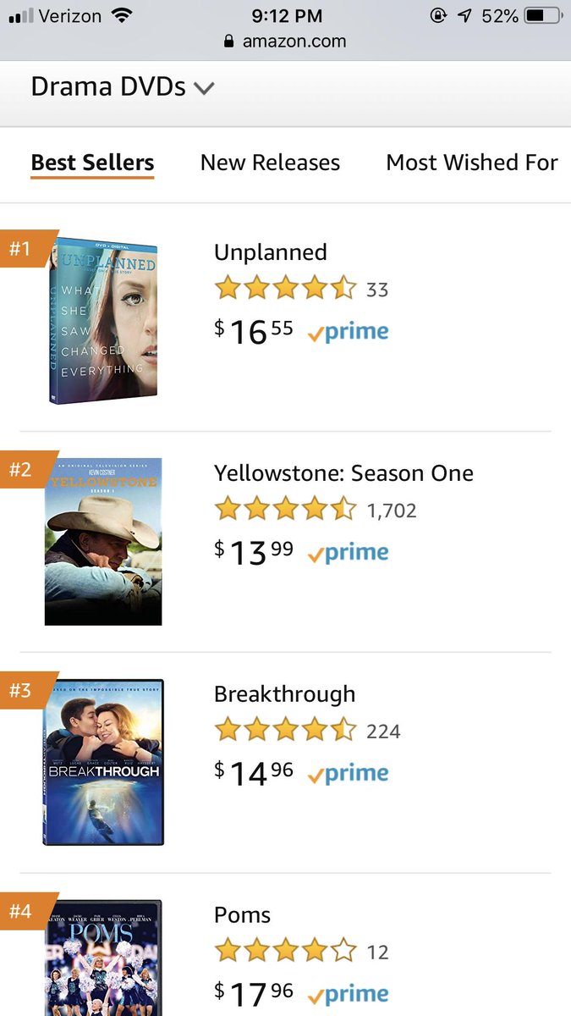Tap the #1 rank badge

[23, 249]
